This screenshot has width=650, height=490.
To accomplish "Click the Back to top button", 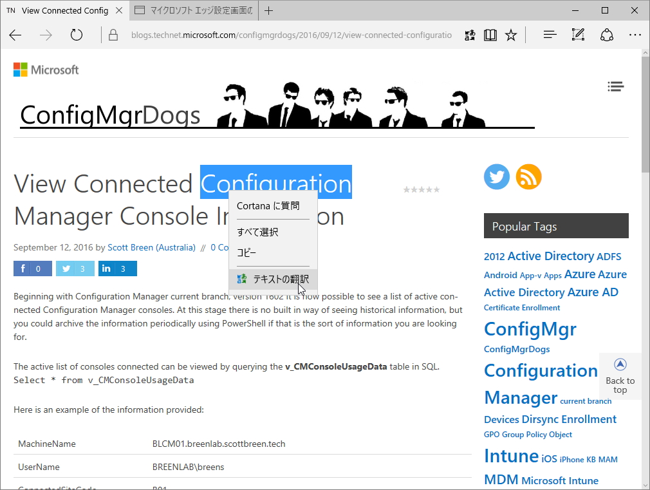I will coord(620,376).
